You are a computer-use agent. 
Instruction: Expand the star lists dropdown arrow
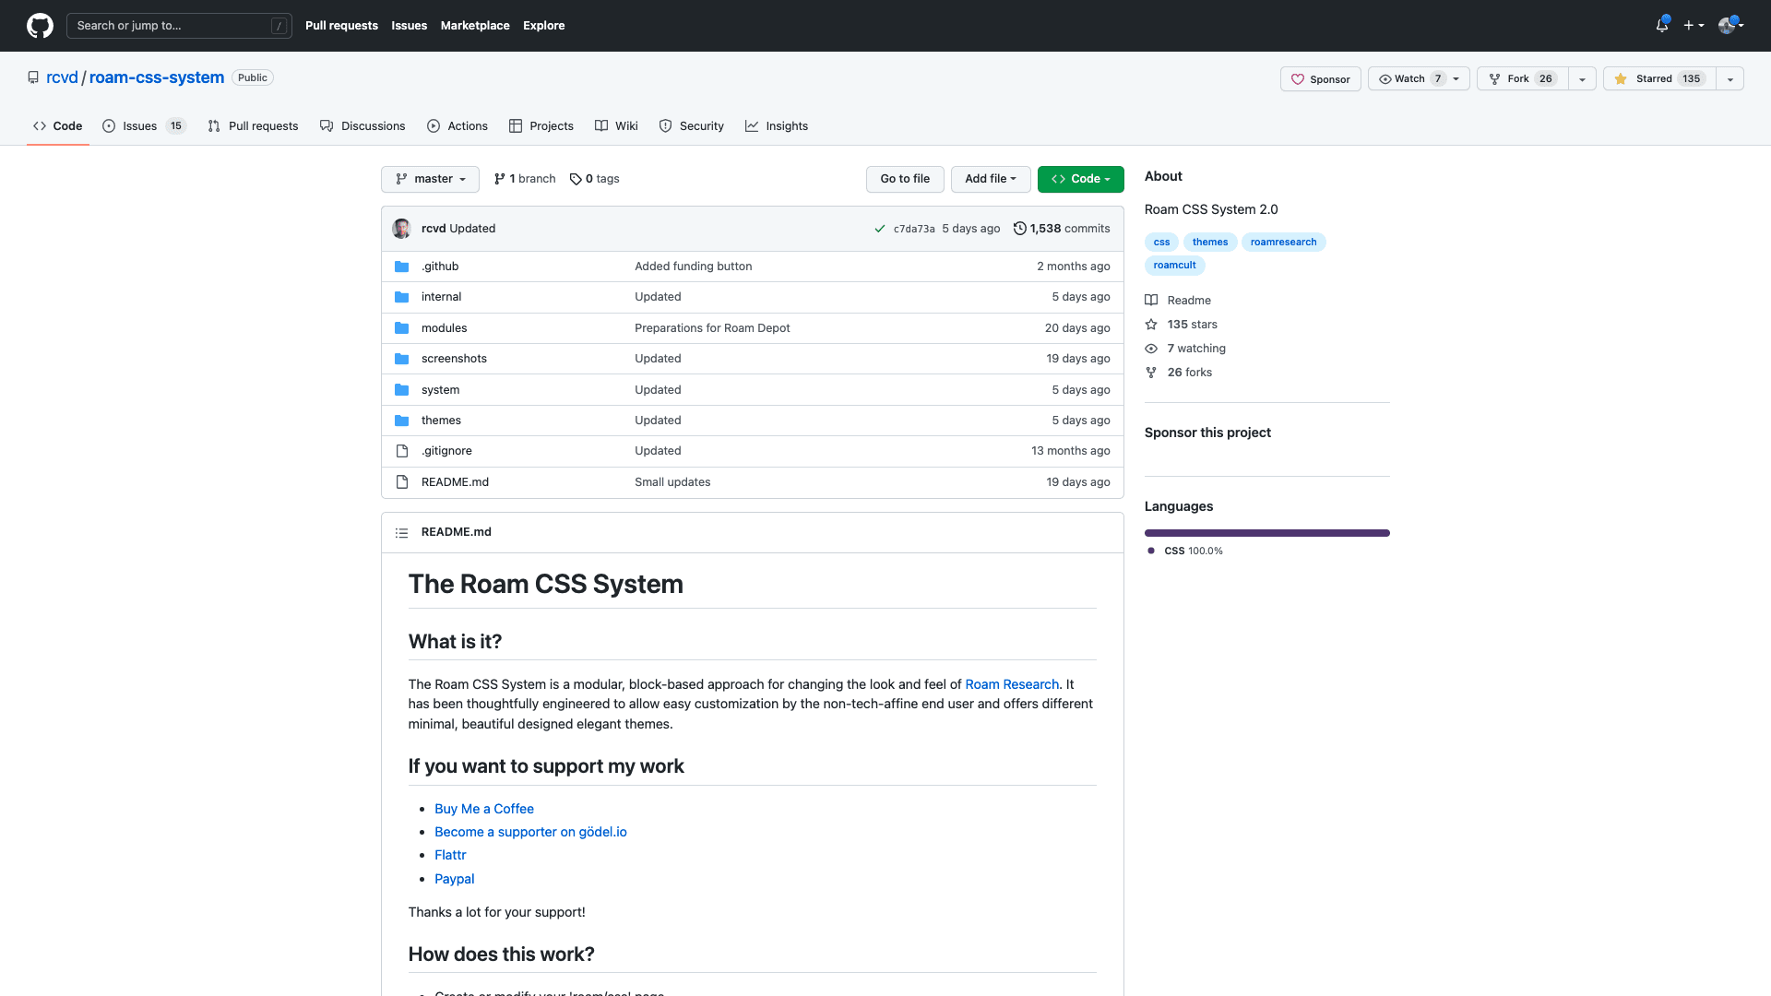click(1730, 79)
